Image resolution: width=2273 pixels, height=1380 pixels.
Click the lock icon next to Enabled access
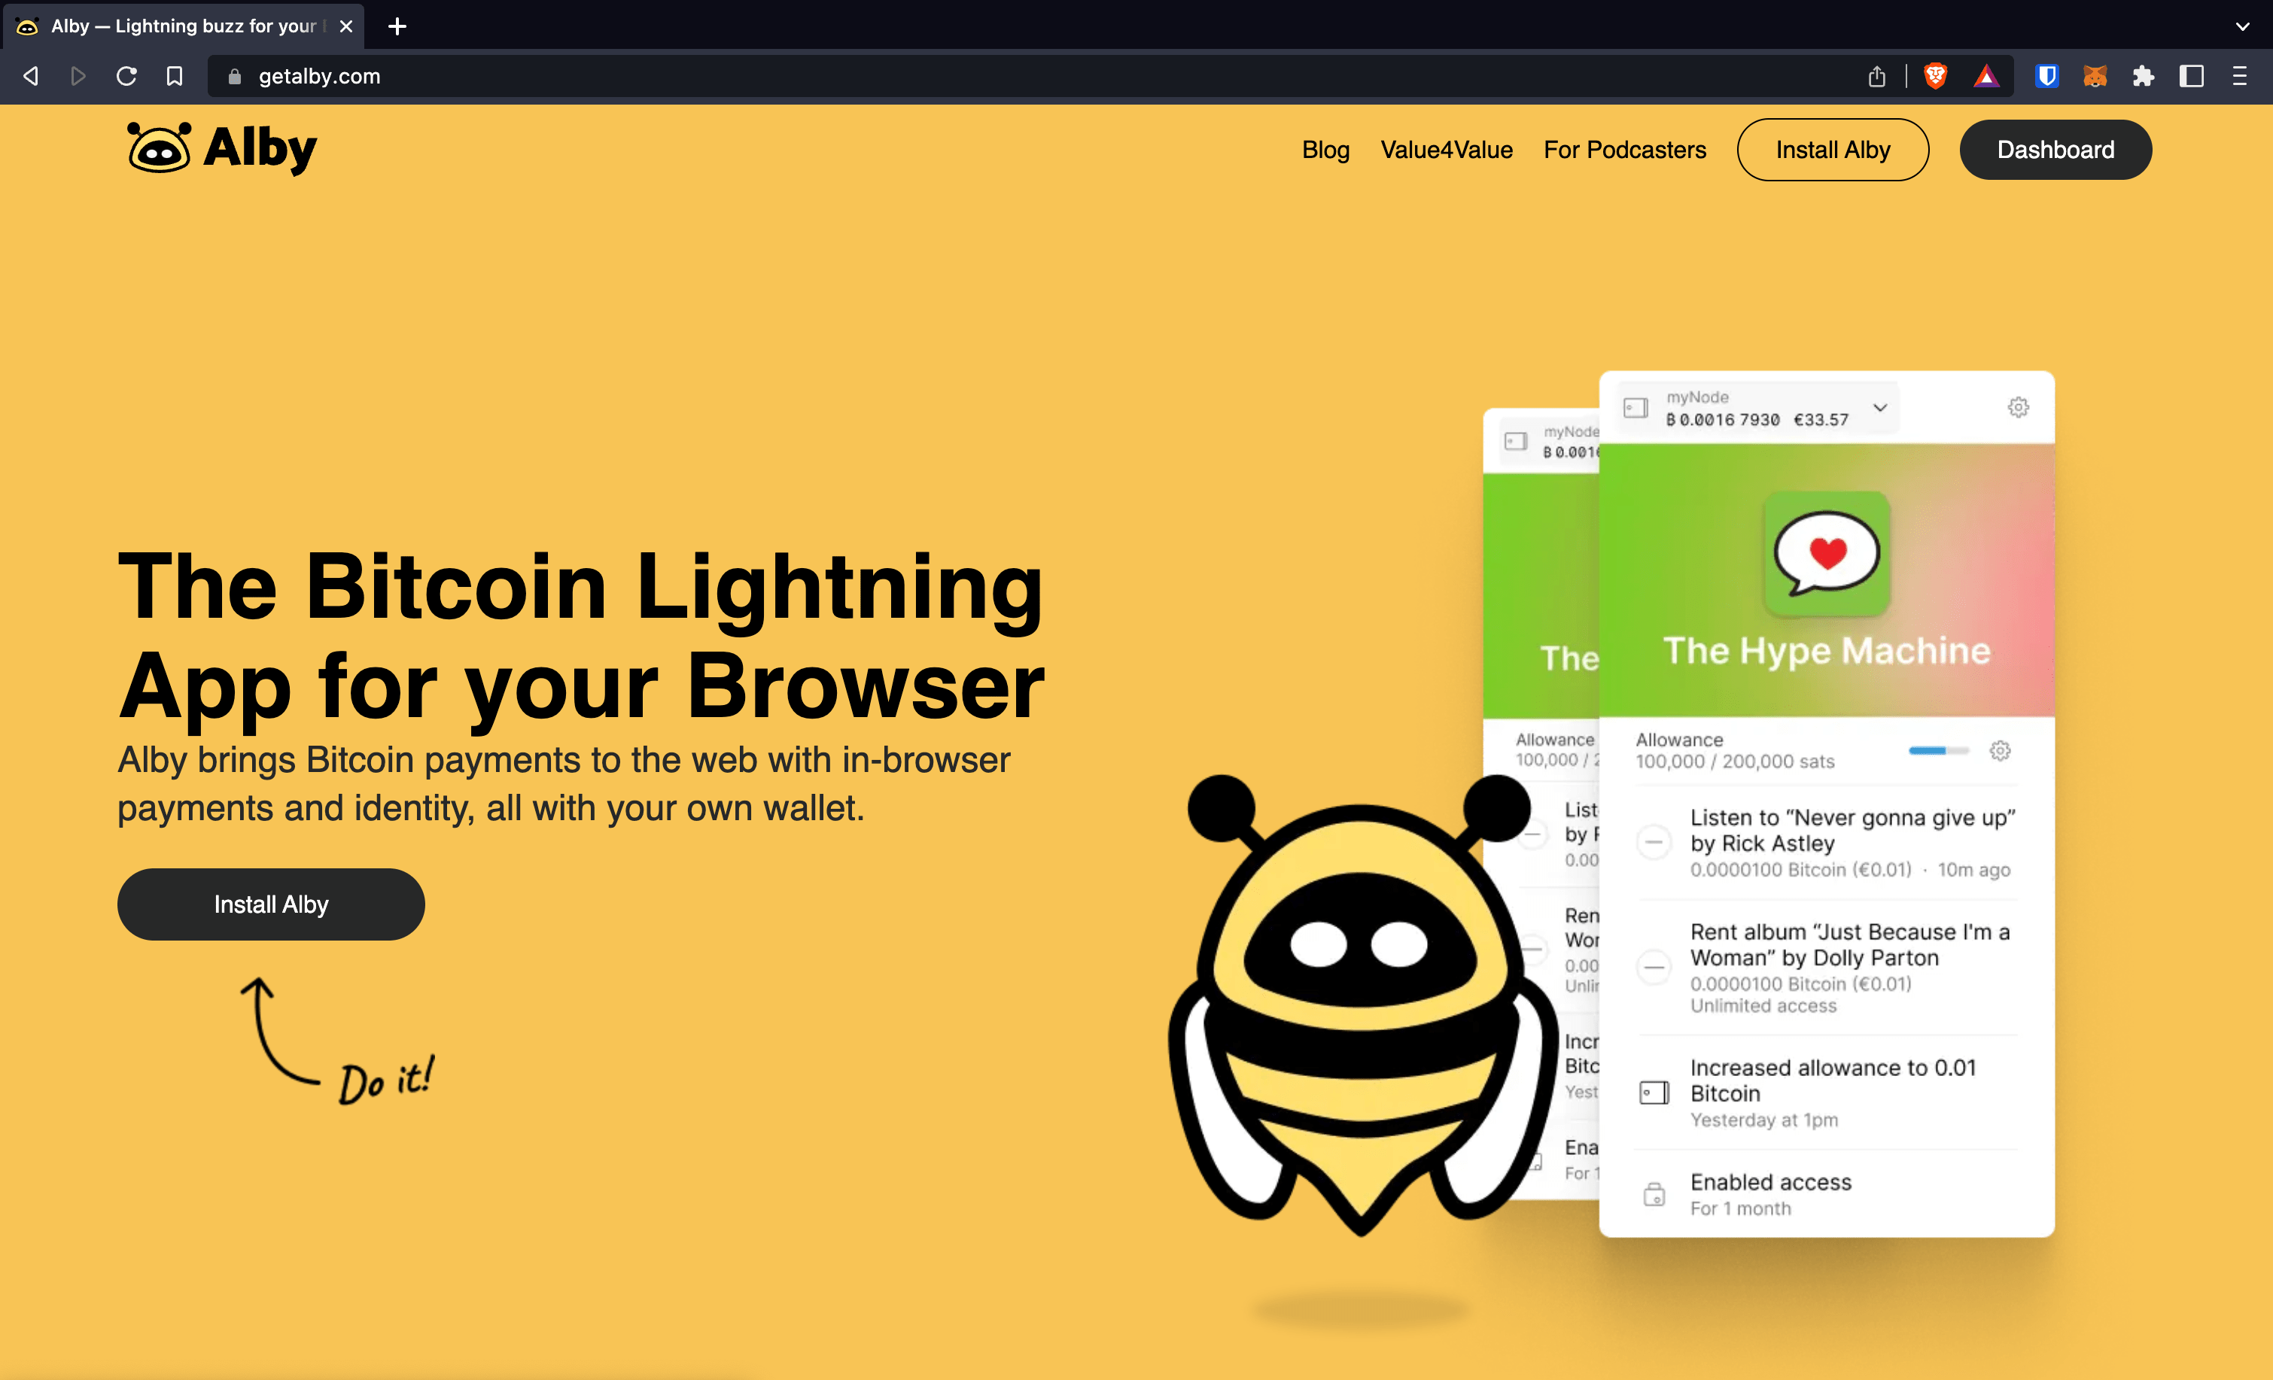[1656, 1193]
